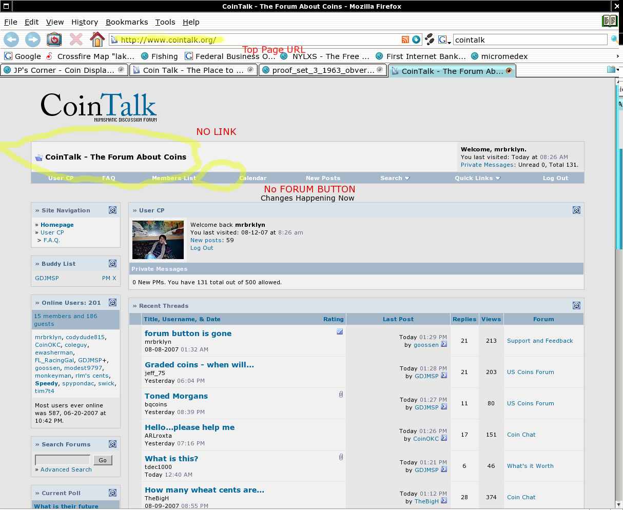
Task: Go forward using the Forward arrow
Action: click(33, 39)
